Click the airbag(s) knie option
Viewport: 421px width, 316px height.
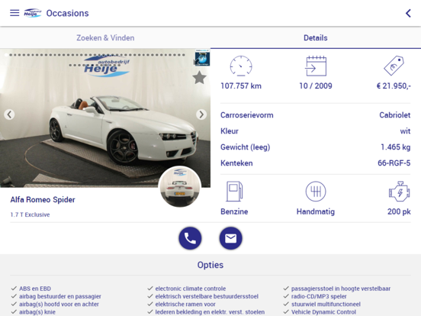point(37,312)
